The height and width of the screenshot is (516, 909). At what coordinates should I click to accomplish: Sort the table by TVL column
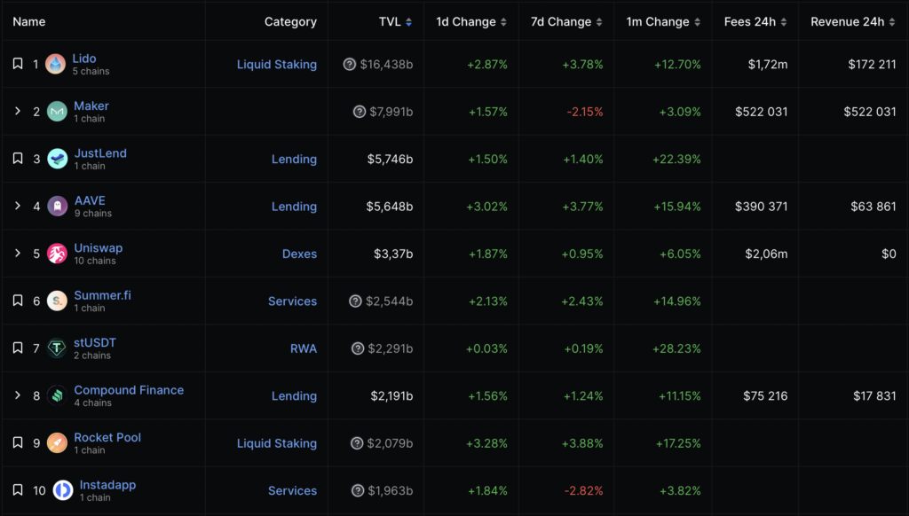coord(395,21)
